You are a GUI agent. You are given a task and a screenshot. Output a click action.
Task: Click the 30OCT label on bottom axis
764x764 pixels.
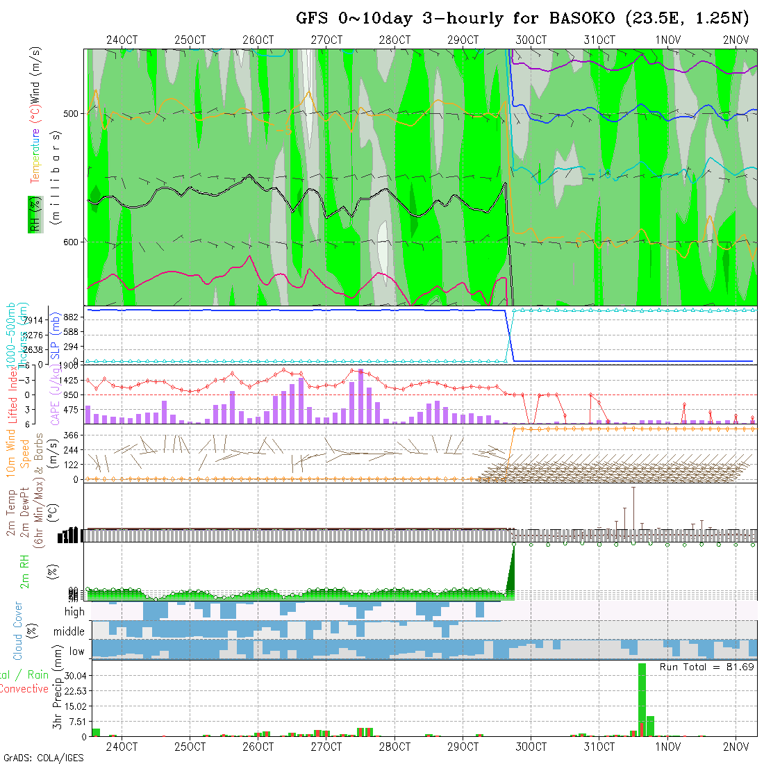click(531, 747)
